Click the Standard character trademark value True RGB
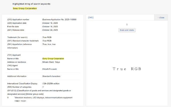The width and height of the screenshot is (171, 107). [x=47, y=41]
